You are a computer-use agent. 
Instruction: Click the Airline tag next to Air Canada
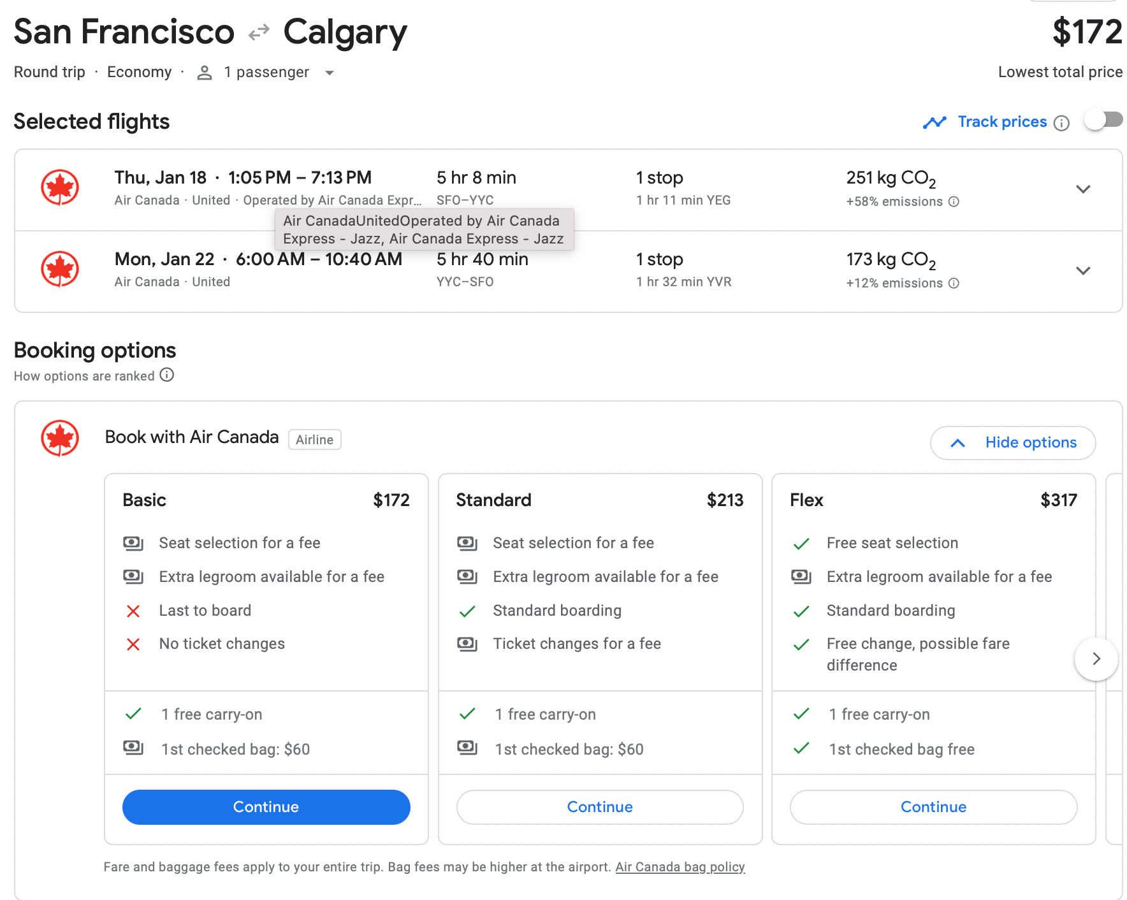pyautogui.click(x=315, y=440)
